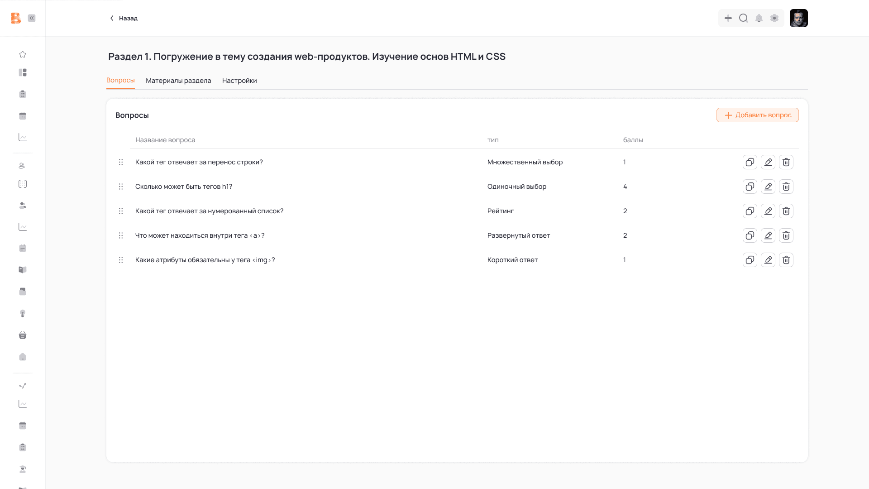Open notifications bell icon
Viewport: 869px width, 489px height.
pos(759,18)
